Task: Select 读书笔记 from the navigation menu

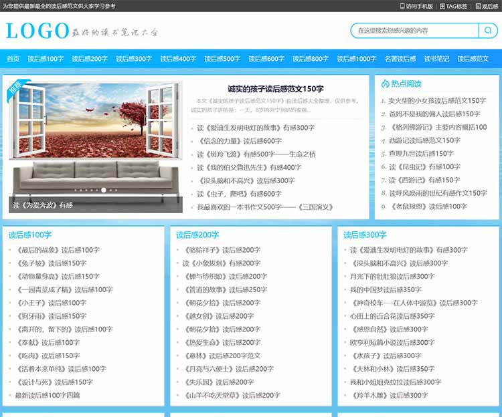Action: pos(436,59)
